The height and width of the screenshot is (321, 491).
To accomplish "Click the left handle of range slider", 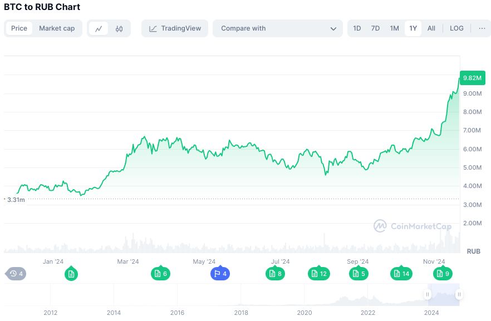I will (x=428, y=294).
